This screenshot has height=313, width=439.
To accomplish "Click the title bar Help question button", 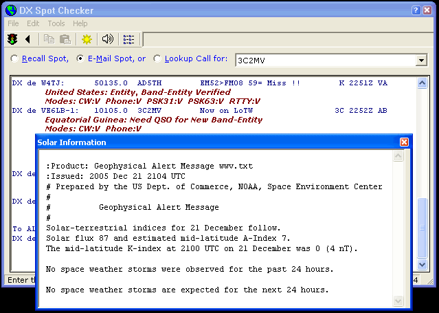I will [416, 10].
